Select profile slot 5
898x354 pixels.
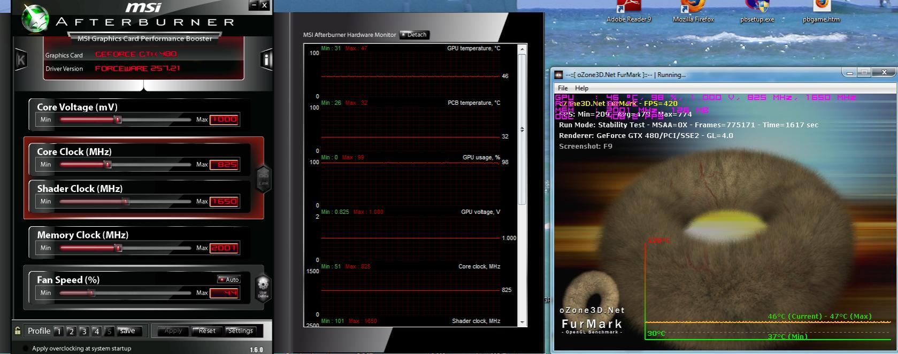pyautogui.click(x=110, y=332)
